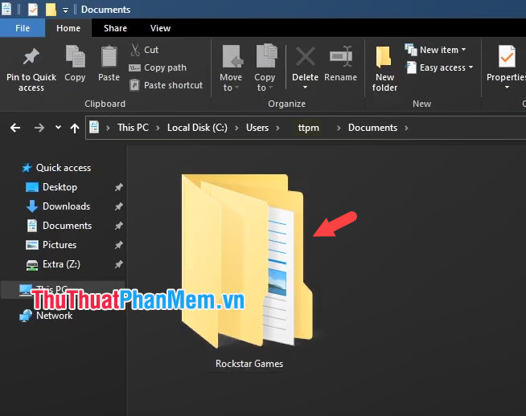The width and height of the screenshot is (526, 416).
Task: Open the New item dropdown arrow
Action: tap(463, 50)
